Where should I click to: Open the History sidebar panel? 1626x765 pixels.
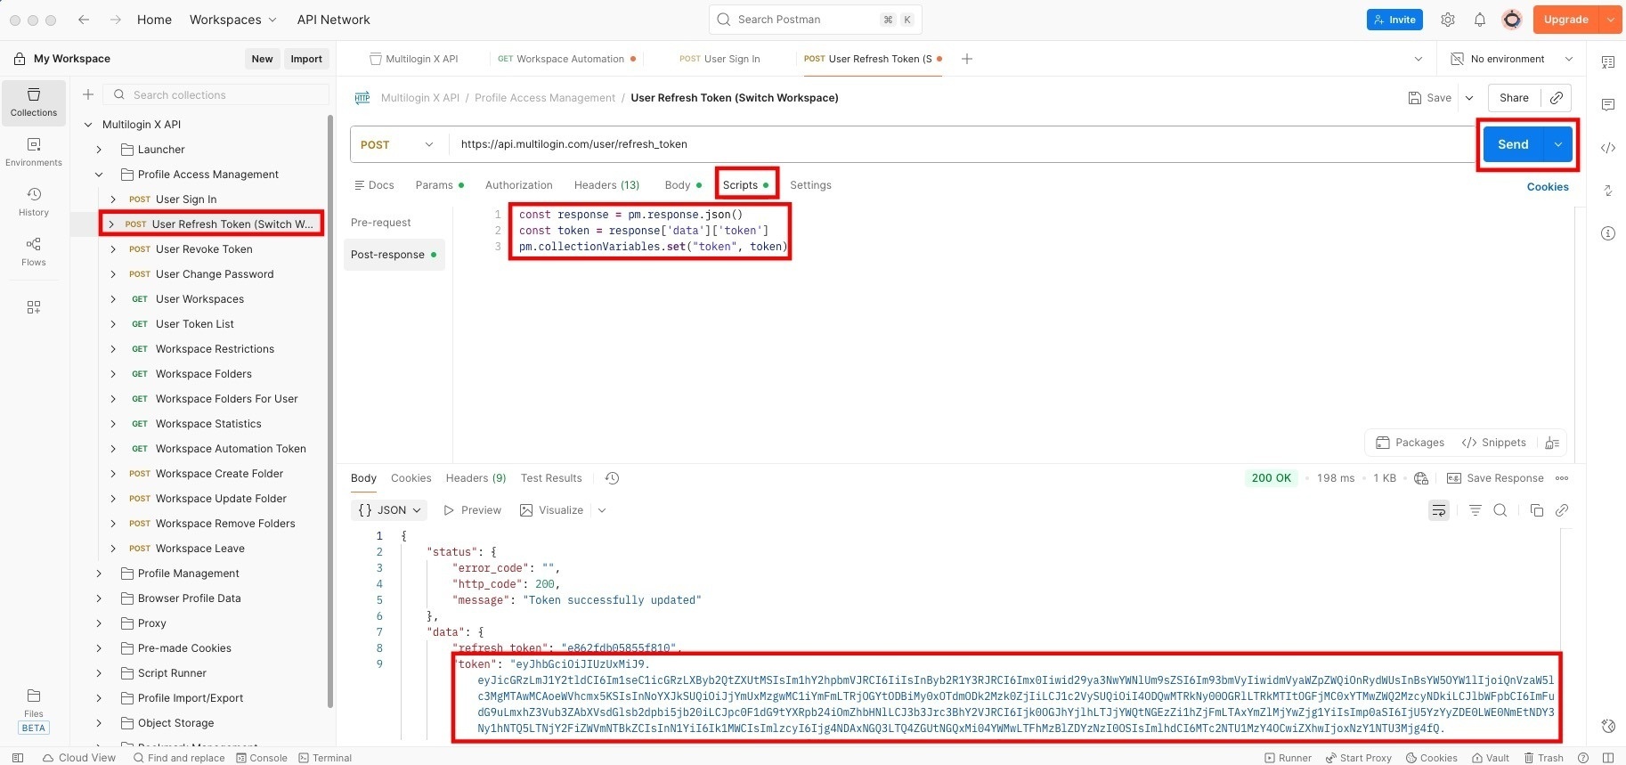click(34, 202)
